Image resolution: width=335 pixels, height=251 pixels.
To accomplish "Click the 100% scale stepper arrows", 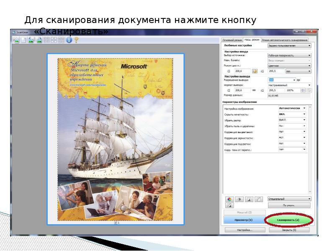I will coord(303,90).
